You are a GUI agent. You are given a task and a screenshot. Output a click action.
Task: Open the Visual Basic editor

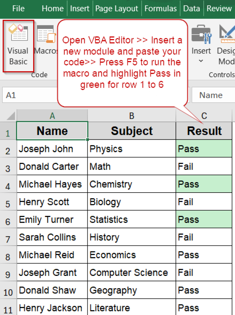coord(18,45)
